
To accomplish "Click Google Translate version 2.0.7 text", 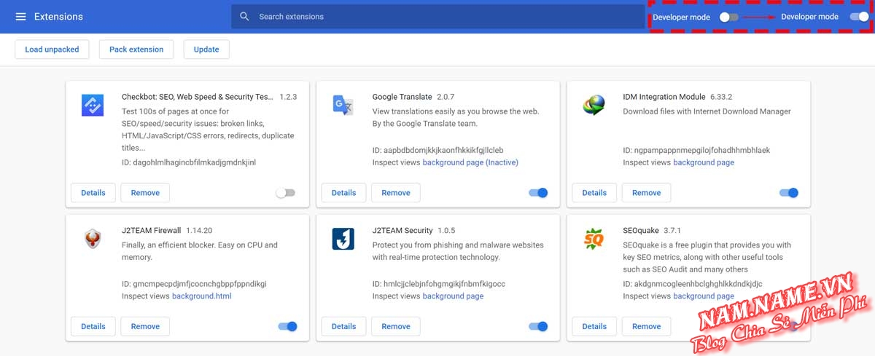I will coord(446,97).
